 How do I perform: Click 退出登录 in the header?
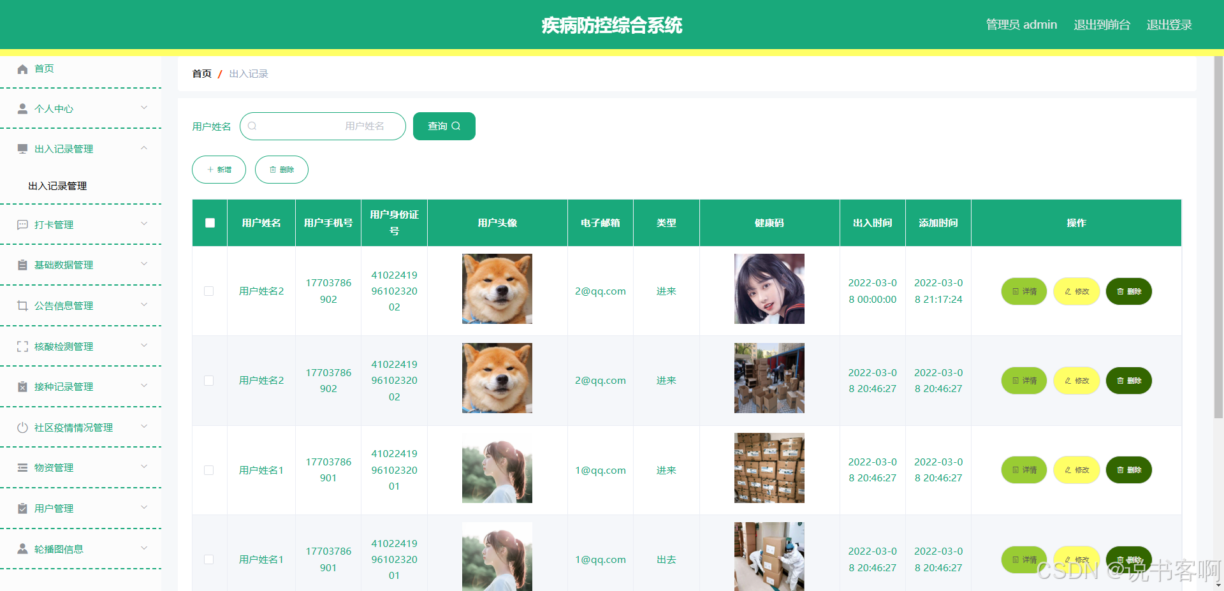pyautogui.click(x=1169, y=25)
